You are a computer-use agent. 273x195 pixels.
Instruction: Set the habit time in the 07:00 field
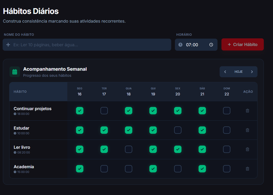(x=195, y=45)
